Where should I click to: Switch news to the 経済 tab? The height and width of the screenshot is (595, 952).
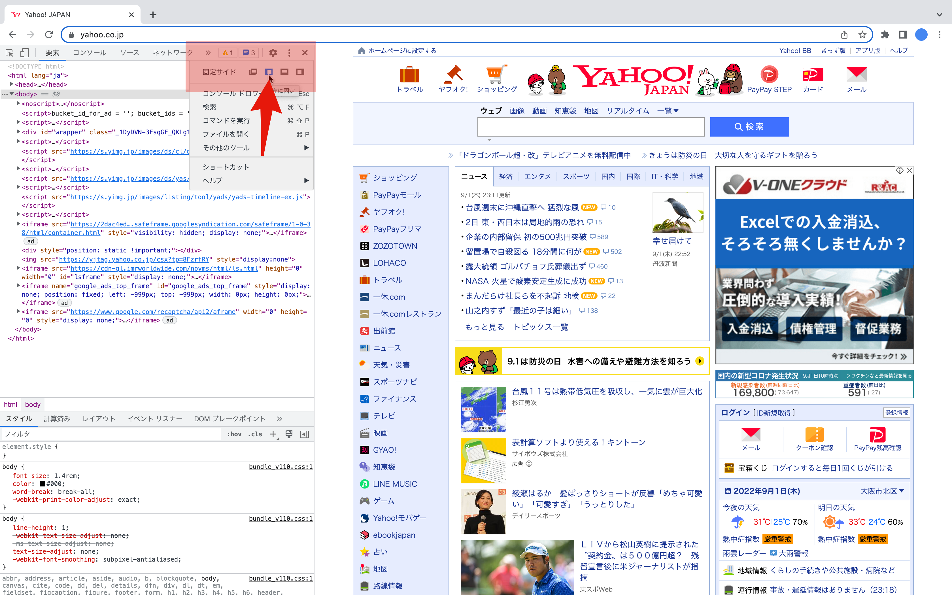(x=506, y=176)
